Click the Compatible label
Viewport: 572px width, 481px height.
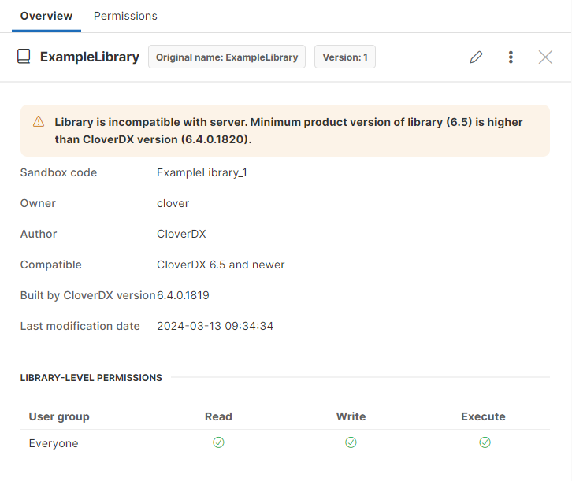[x=51, y=265]
